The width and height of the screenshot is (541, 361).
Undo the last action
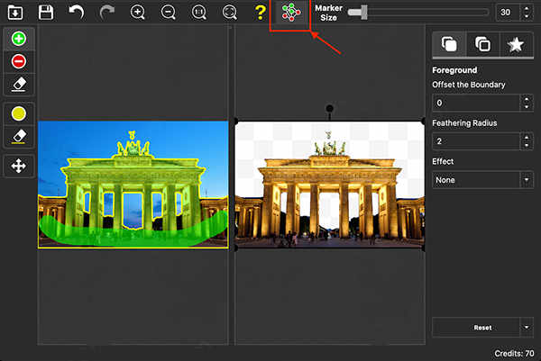tap(77, 13)
